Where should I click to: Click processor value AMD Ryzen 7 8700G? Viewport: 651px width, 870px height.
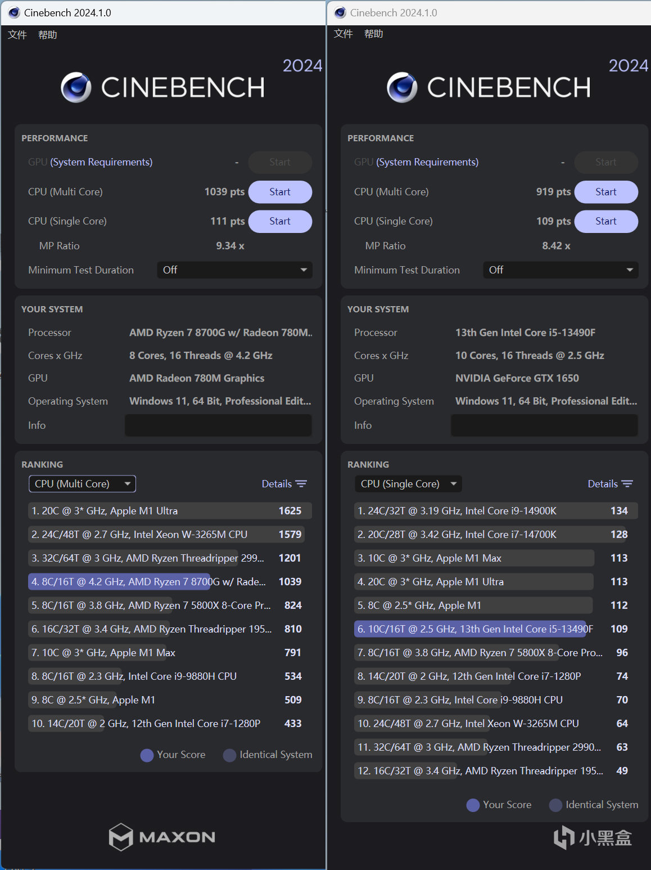click(221, 333)
